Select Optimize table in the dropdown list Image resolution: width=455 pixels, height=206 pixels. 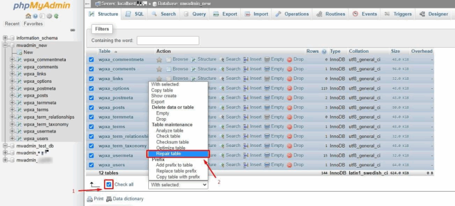pyautogui.click(x=171, y=148)
